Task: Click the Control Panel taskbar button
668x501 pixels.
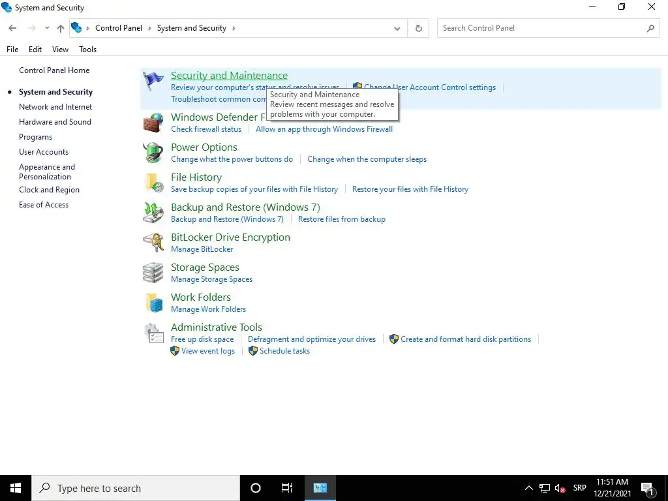Action: 320,488
